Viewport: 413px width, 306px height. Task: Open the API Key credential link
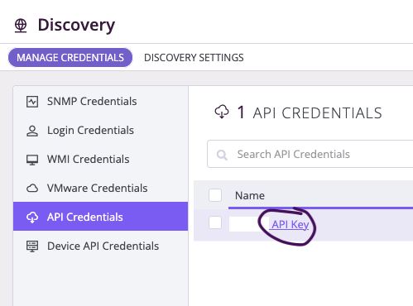pyautogui.click(x=290, y=225)
